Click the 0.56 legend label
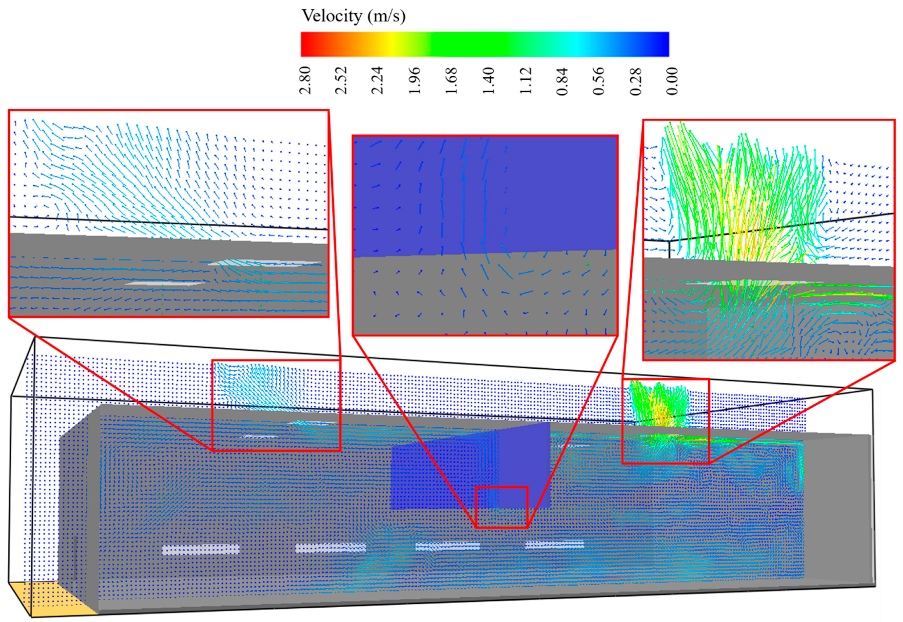The width and height of the screenshot is (903, 622). [599, 80]
